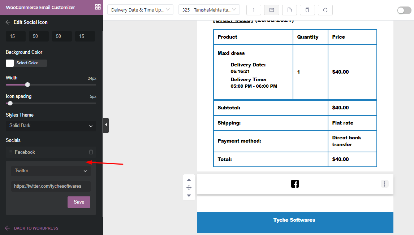Click the Facebook icon in email preview

(295, 184)
